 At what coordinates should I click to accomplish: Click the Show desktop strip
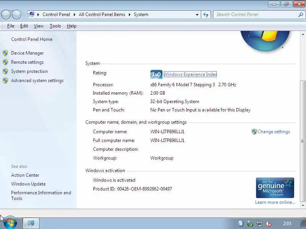[303, 223]
